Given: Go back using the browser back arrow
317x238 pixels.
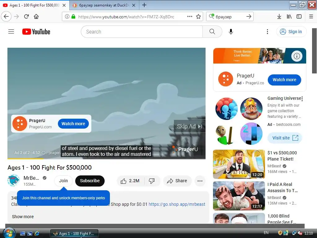Looking at the screenshot, I should pos(6,16).
